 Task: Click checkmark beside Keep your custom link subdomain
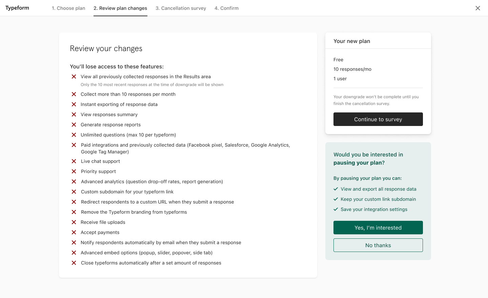[336, 199]
